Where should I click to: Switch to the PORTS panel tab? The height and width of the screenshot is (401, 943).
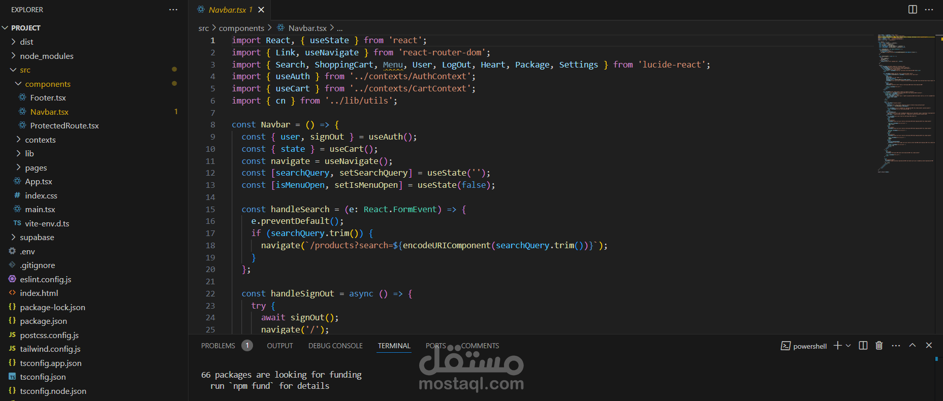[x=435, y=346]
